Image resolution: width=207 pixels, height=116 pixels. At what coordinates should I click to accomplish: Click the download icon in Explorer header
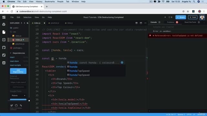pyautogui.click(x=21, y=23)
